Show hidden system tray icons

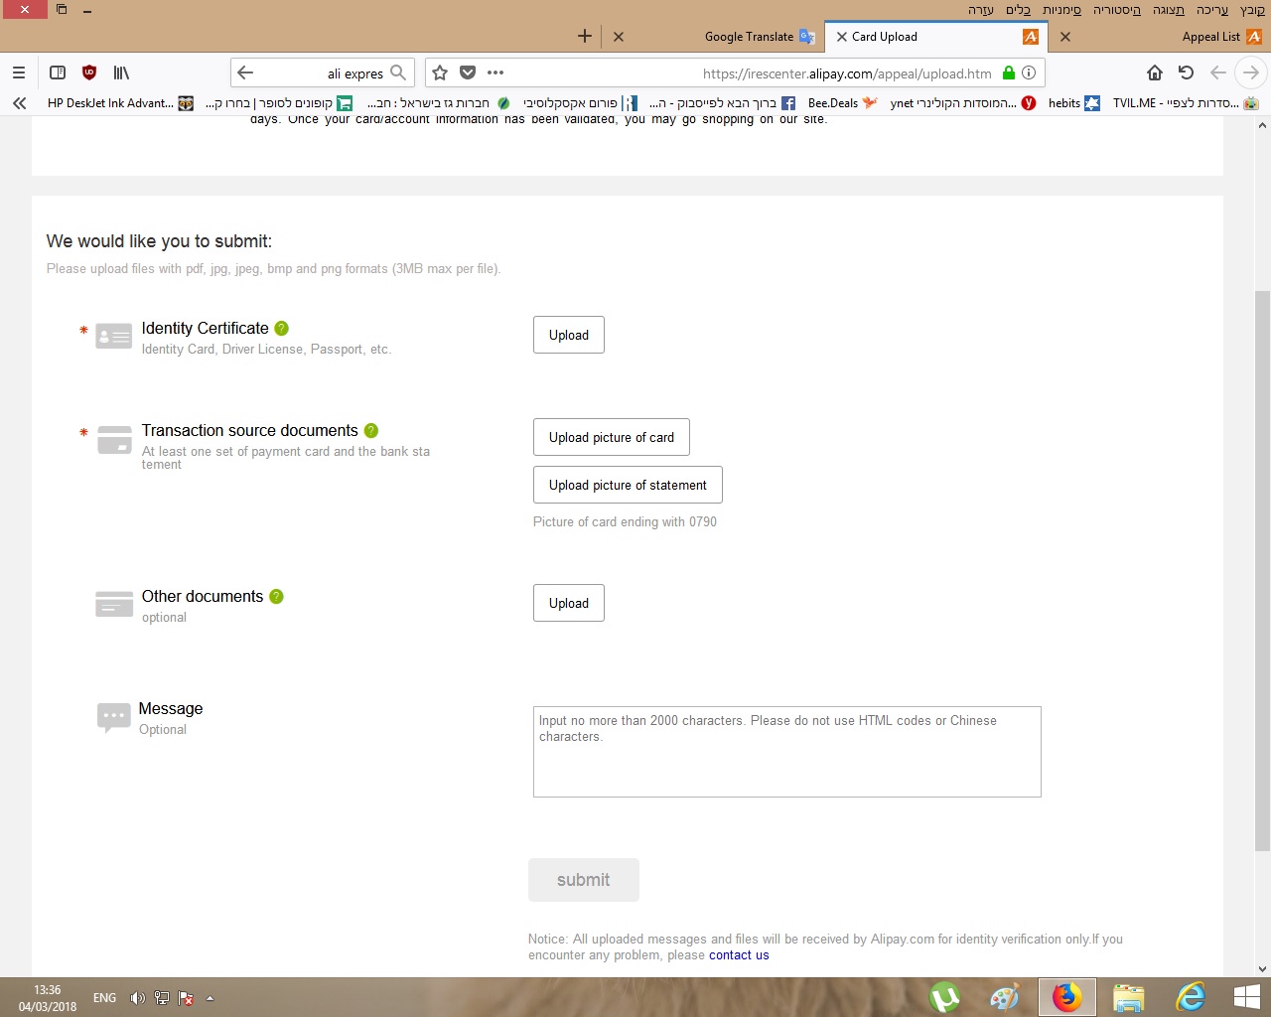click(x=210, y=998)
